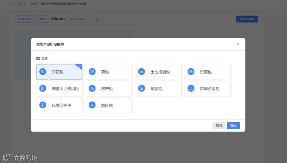This screenshot has width=287, height=163.
Task: Click the 填表式申报 button
Action: [x=247, y=19]
